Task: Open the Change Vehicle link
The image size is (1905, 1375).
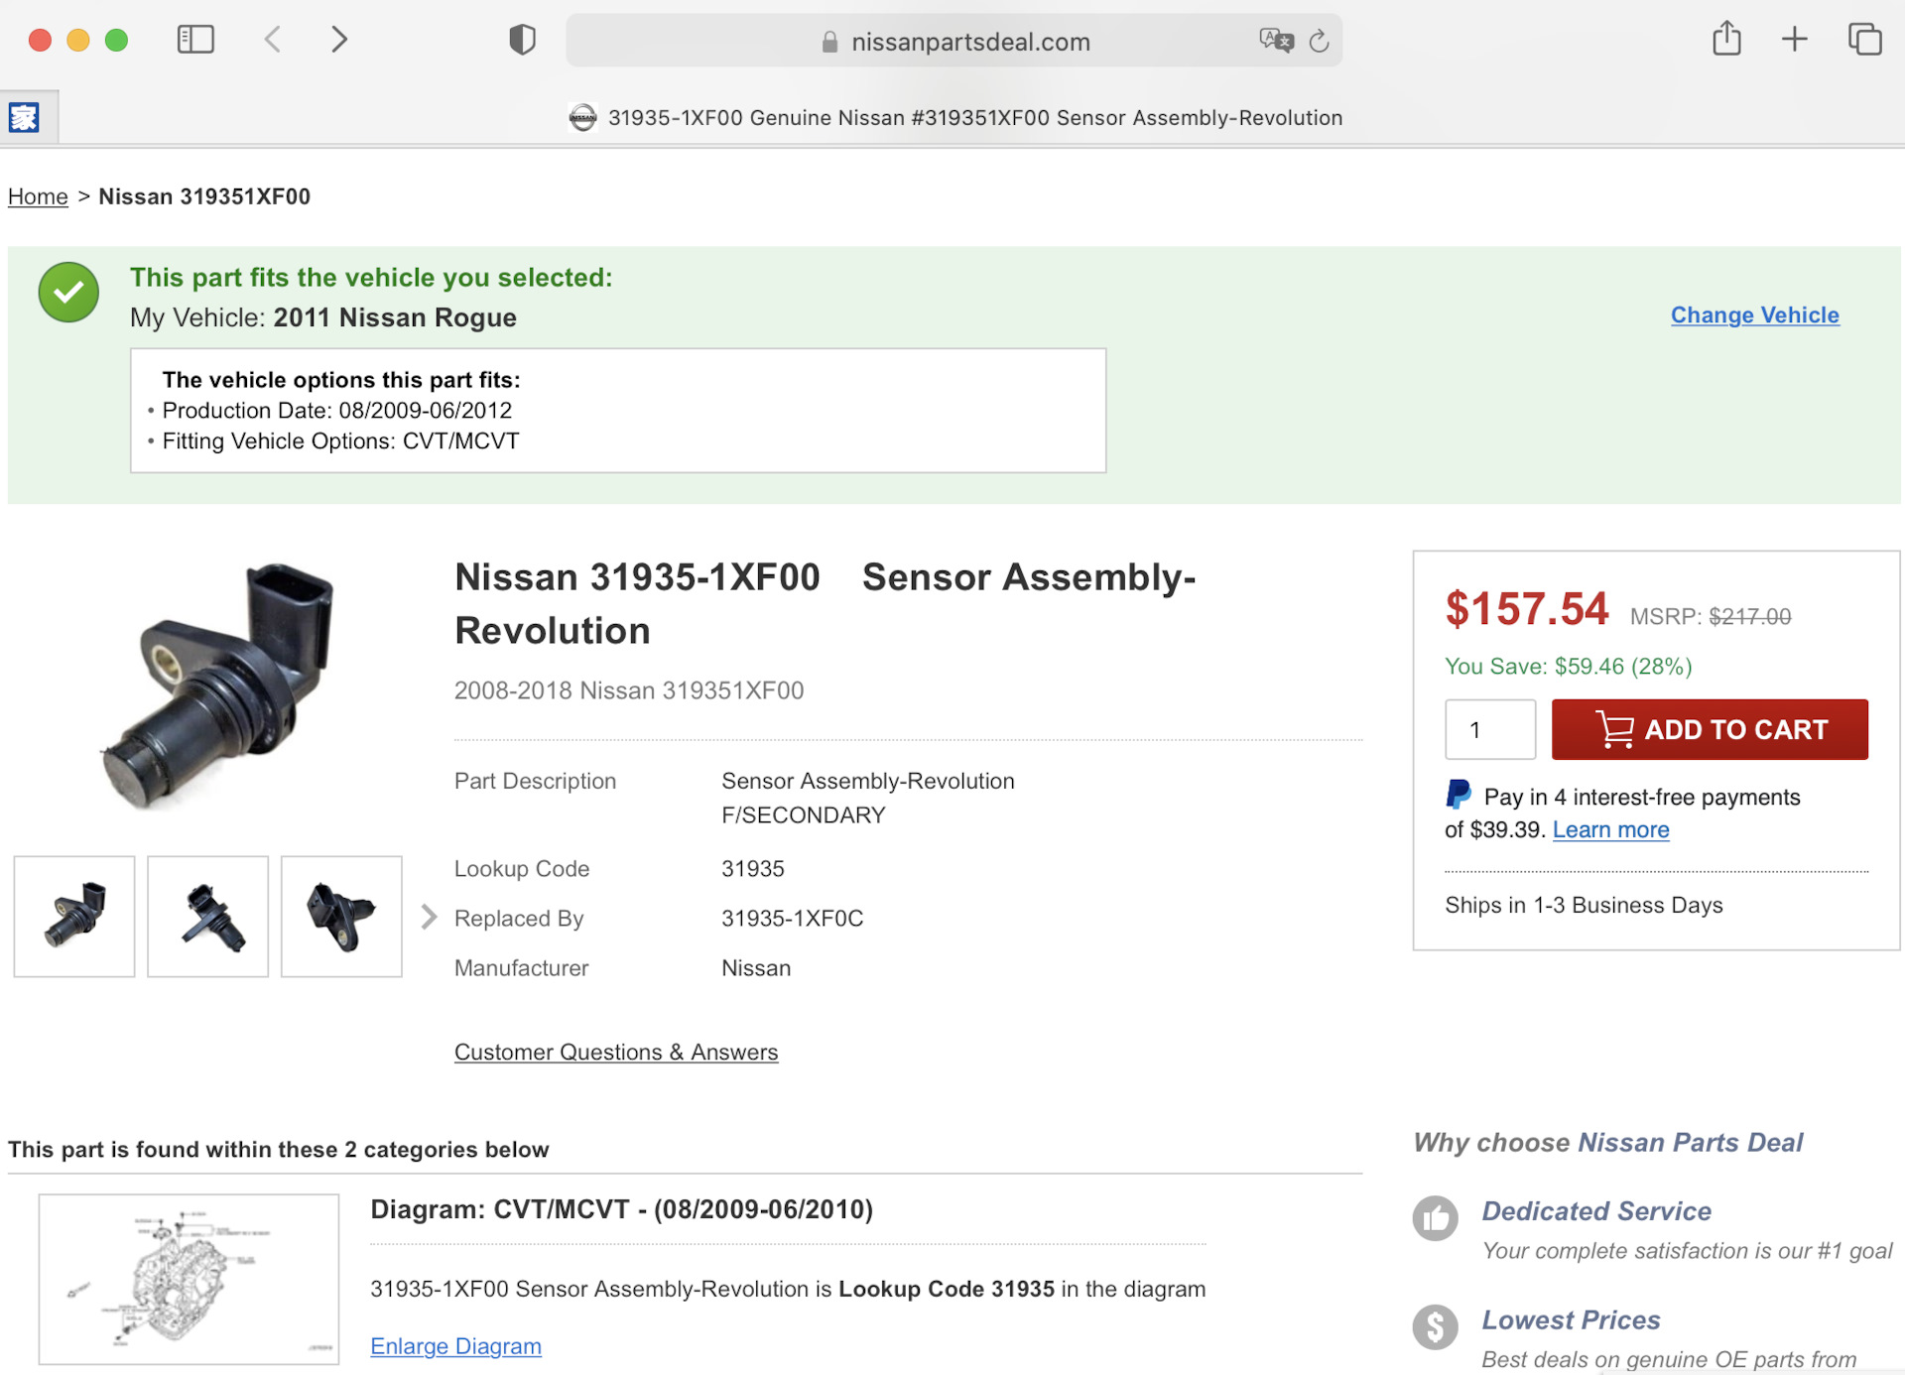Action: point(1754,314)
